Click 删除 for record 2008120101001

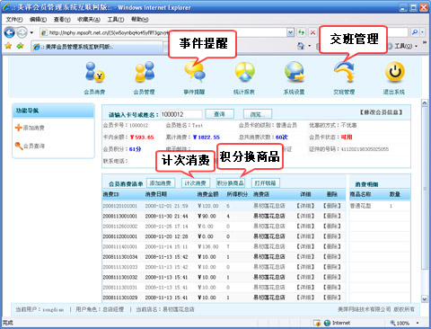coord(332,206)
